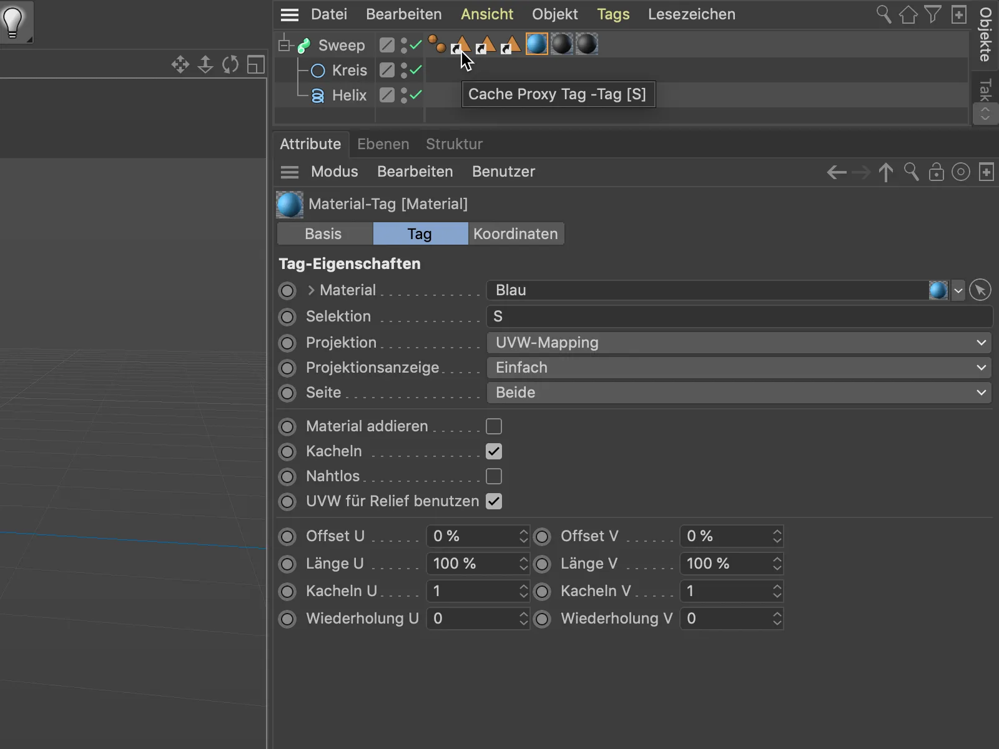Adjust the Länge V stepper arrows

777,564
